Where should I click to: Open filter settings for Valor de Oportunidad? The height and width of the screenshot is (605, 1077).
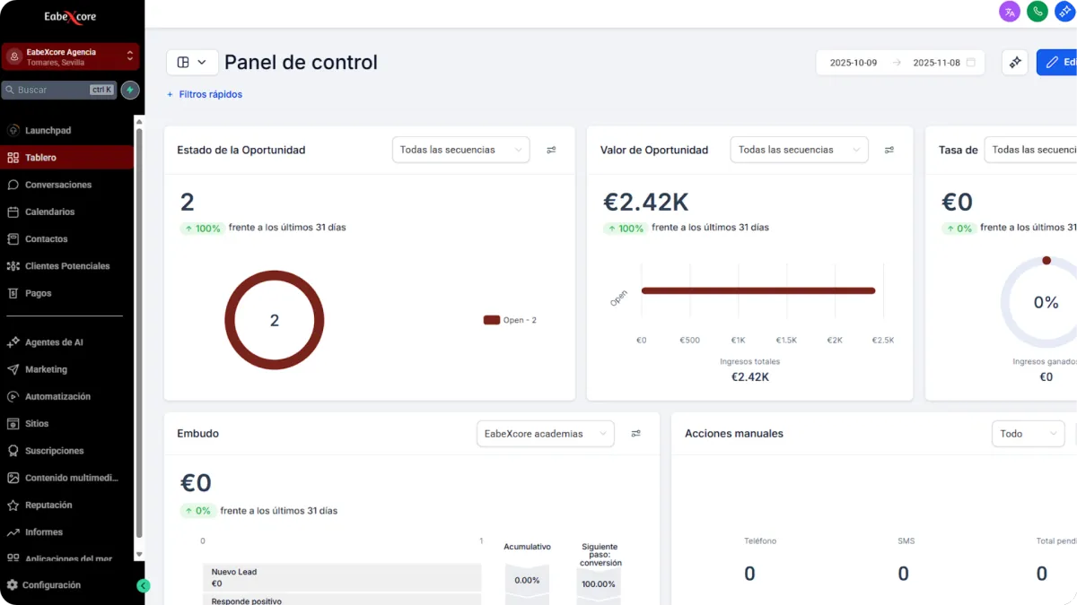point(889,150)
